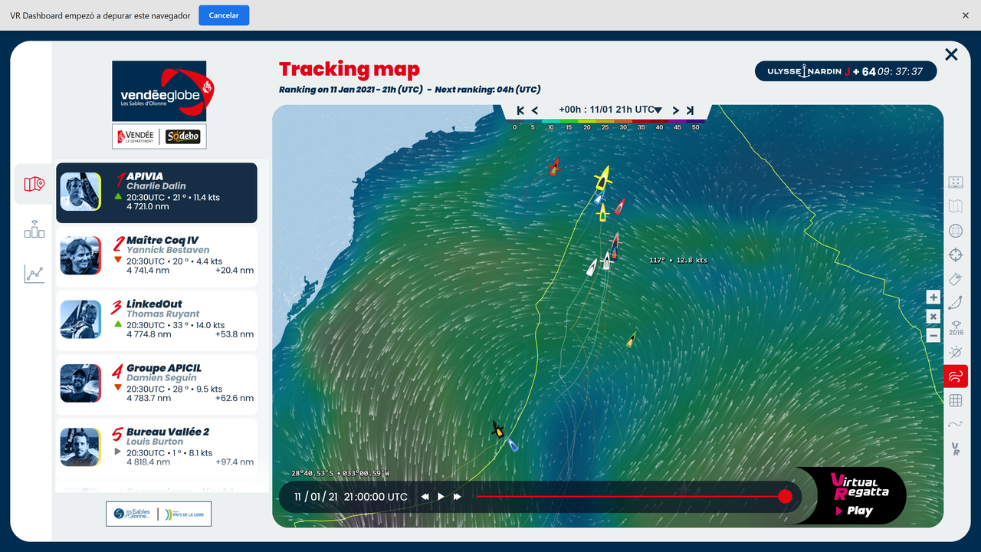Dismiss the debugging notification bar
This screenshot has width=981, height=552.
point(966,15)
